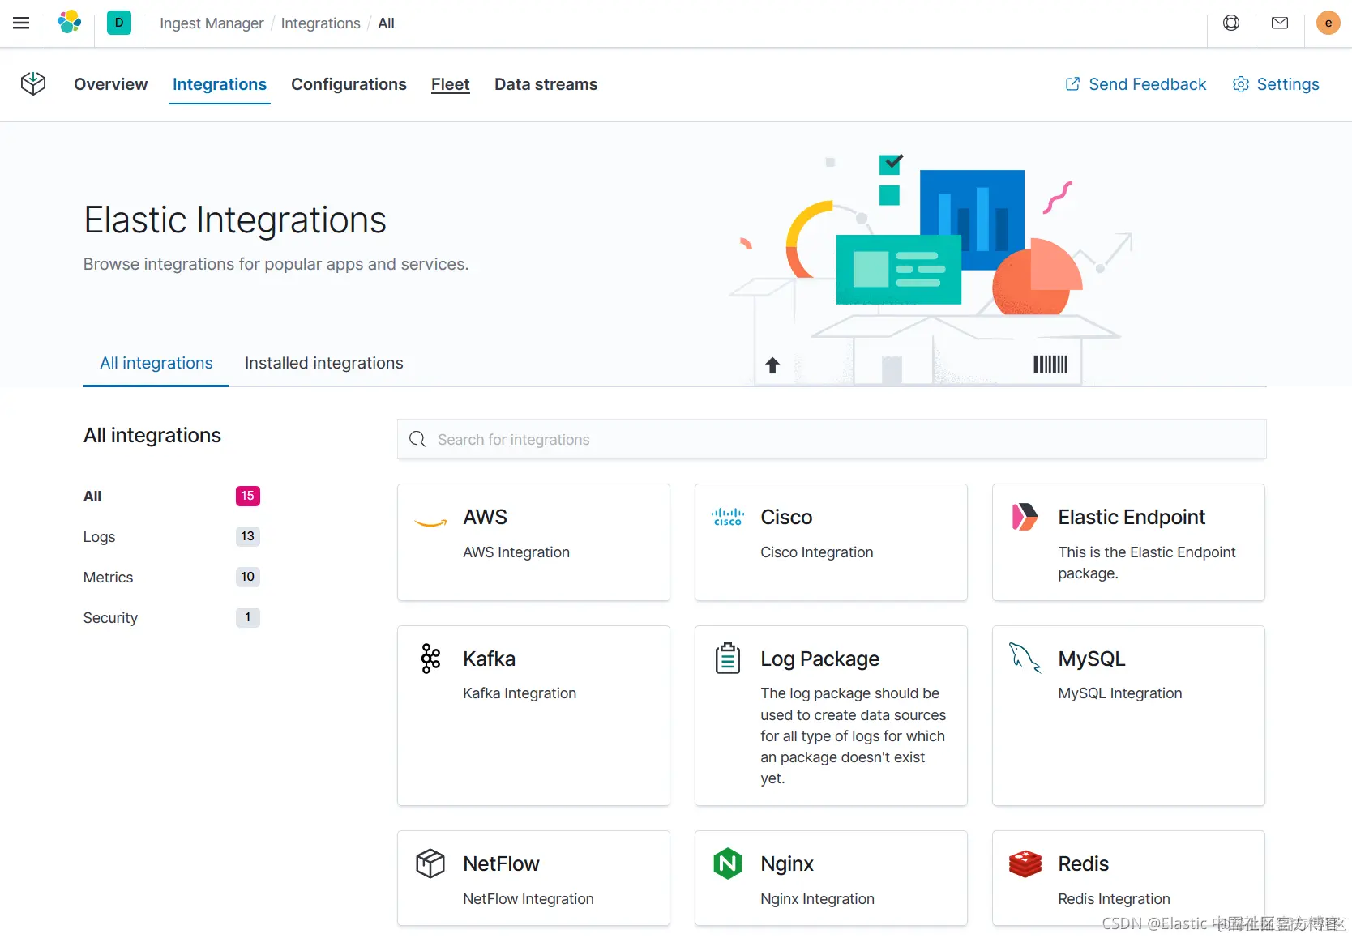Click the AWS logo icon
Viewport: 1352px width, 938px height.
coord(430,522)
